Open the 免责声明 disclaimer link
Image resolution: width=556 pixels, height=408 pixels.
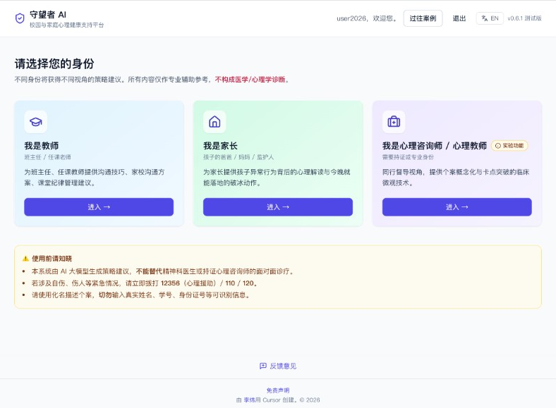pos(278,390)
